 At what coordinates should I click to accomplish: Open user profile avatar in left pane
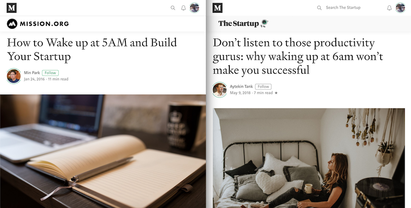[194, 8]
